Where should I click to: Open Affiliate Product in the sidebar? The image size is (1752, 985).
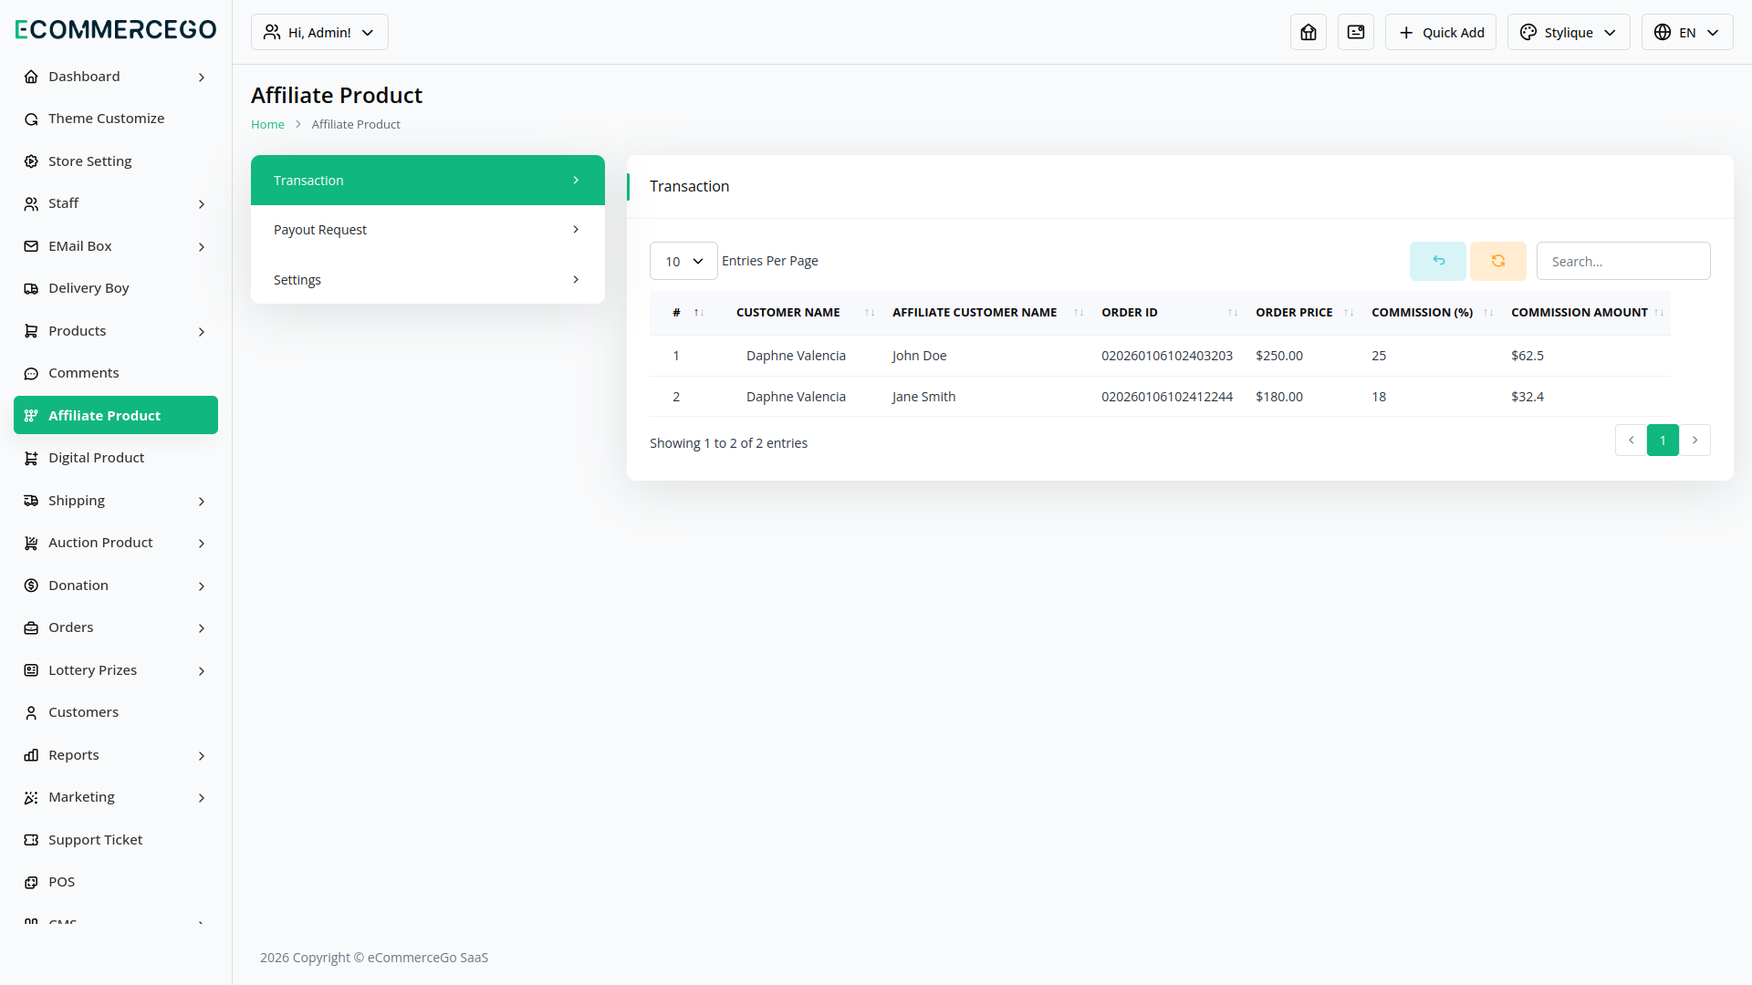coord(116,415)
